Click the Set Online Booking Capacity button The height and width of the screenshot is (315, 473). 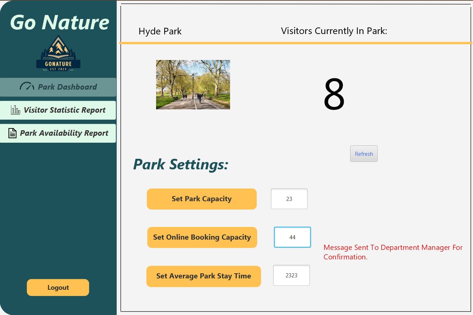[x=202, y=237]
